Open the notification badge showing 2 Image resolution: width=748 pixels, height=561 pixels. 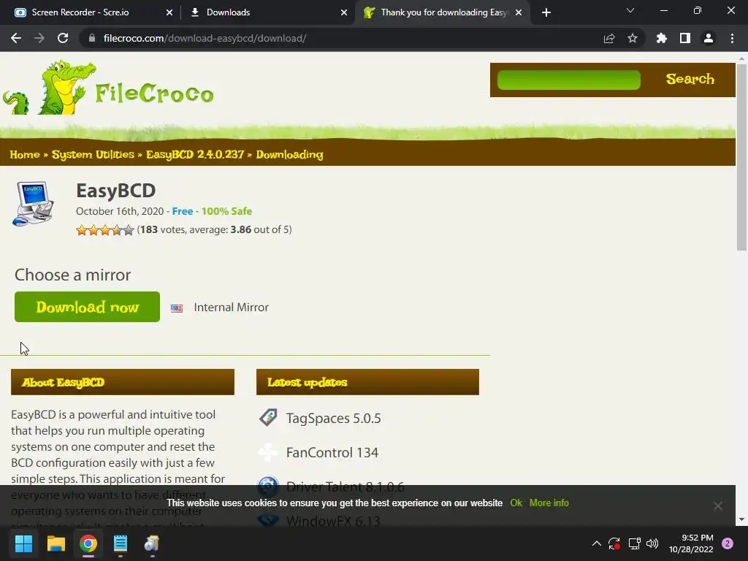point(728,543)
